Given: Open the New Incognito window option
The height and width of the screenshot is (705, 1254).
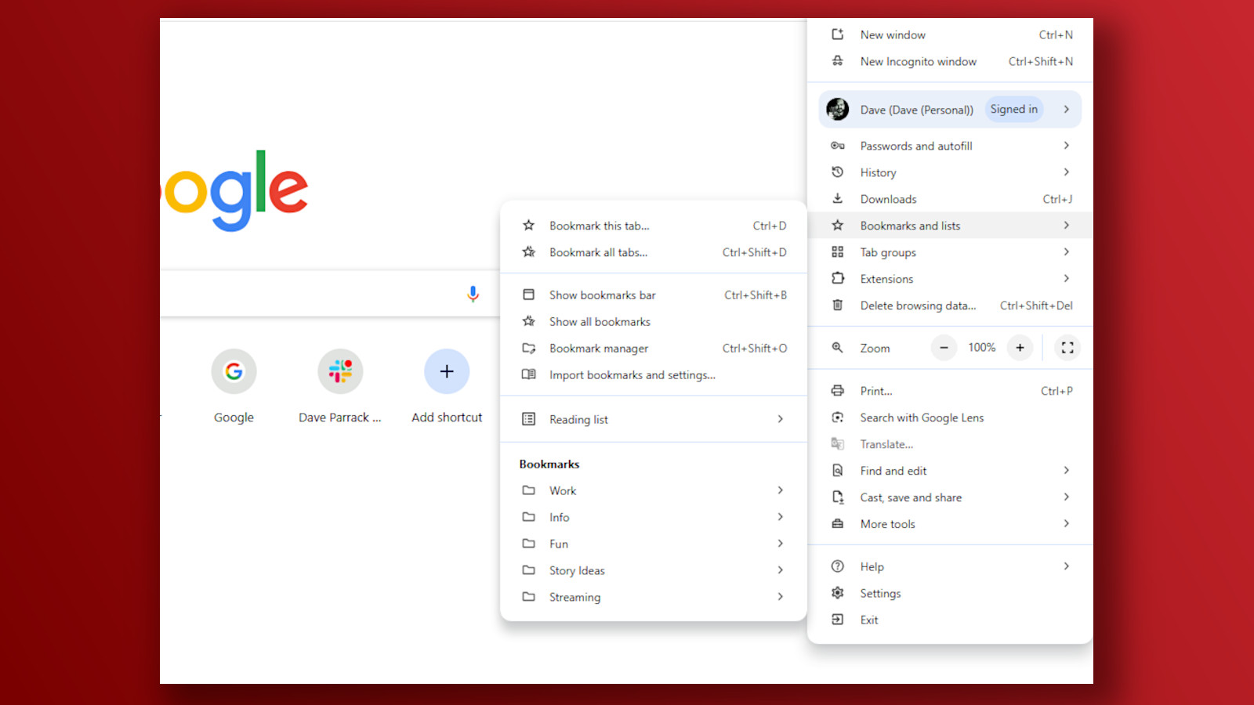Looking at the screenshot, I should coord(918,61).
